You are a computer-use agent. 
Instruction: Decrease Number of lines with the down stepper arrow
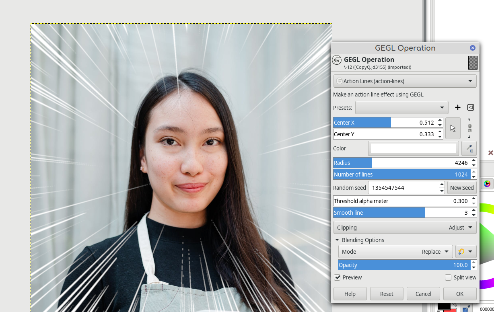474,177
